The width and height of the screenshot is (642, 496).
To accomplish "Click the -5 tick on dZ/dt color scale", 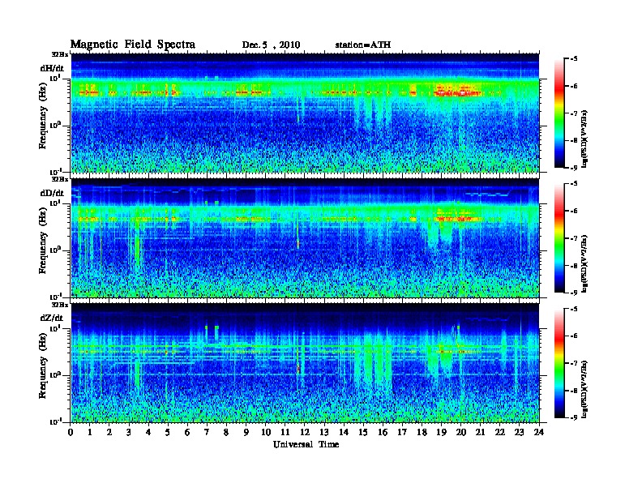I will pyautogui.click(x=575, y=309).
